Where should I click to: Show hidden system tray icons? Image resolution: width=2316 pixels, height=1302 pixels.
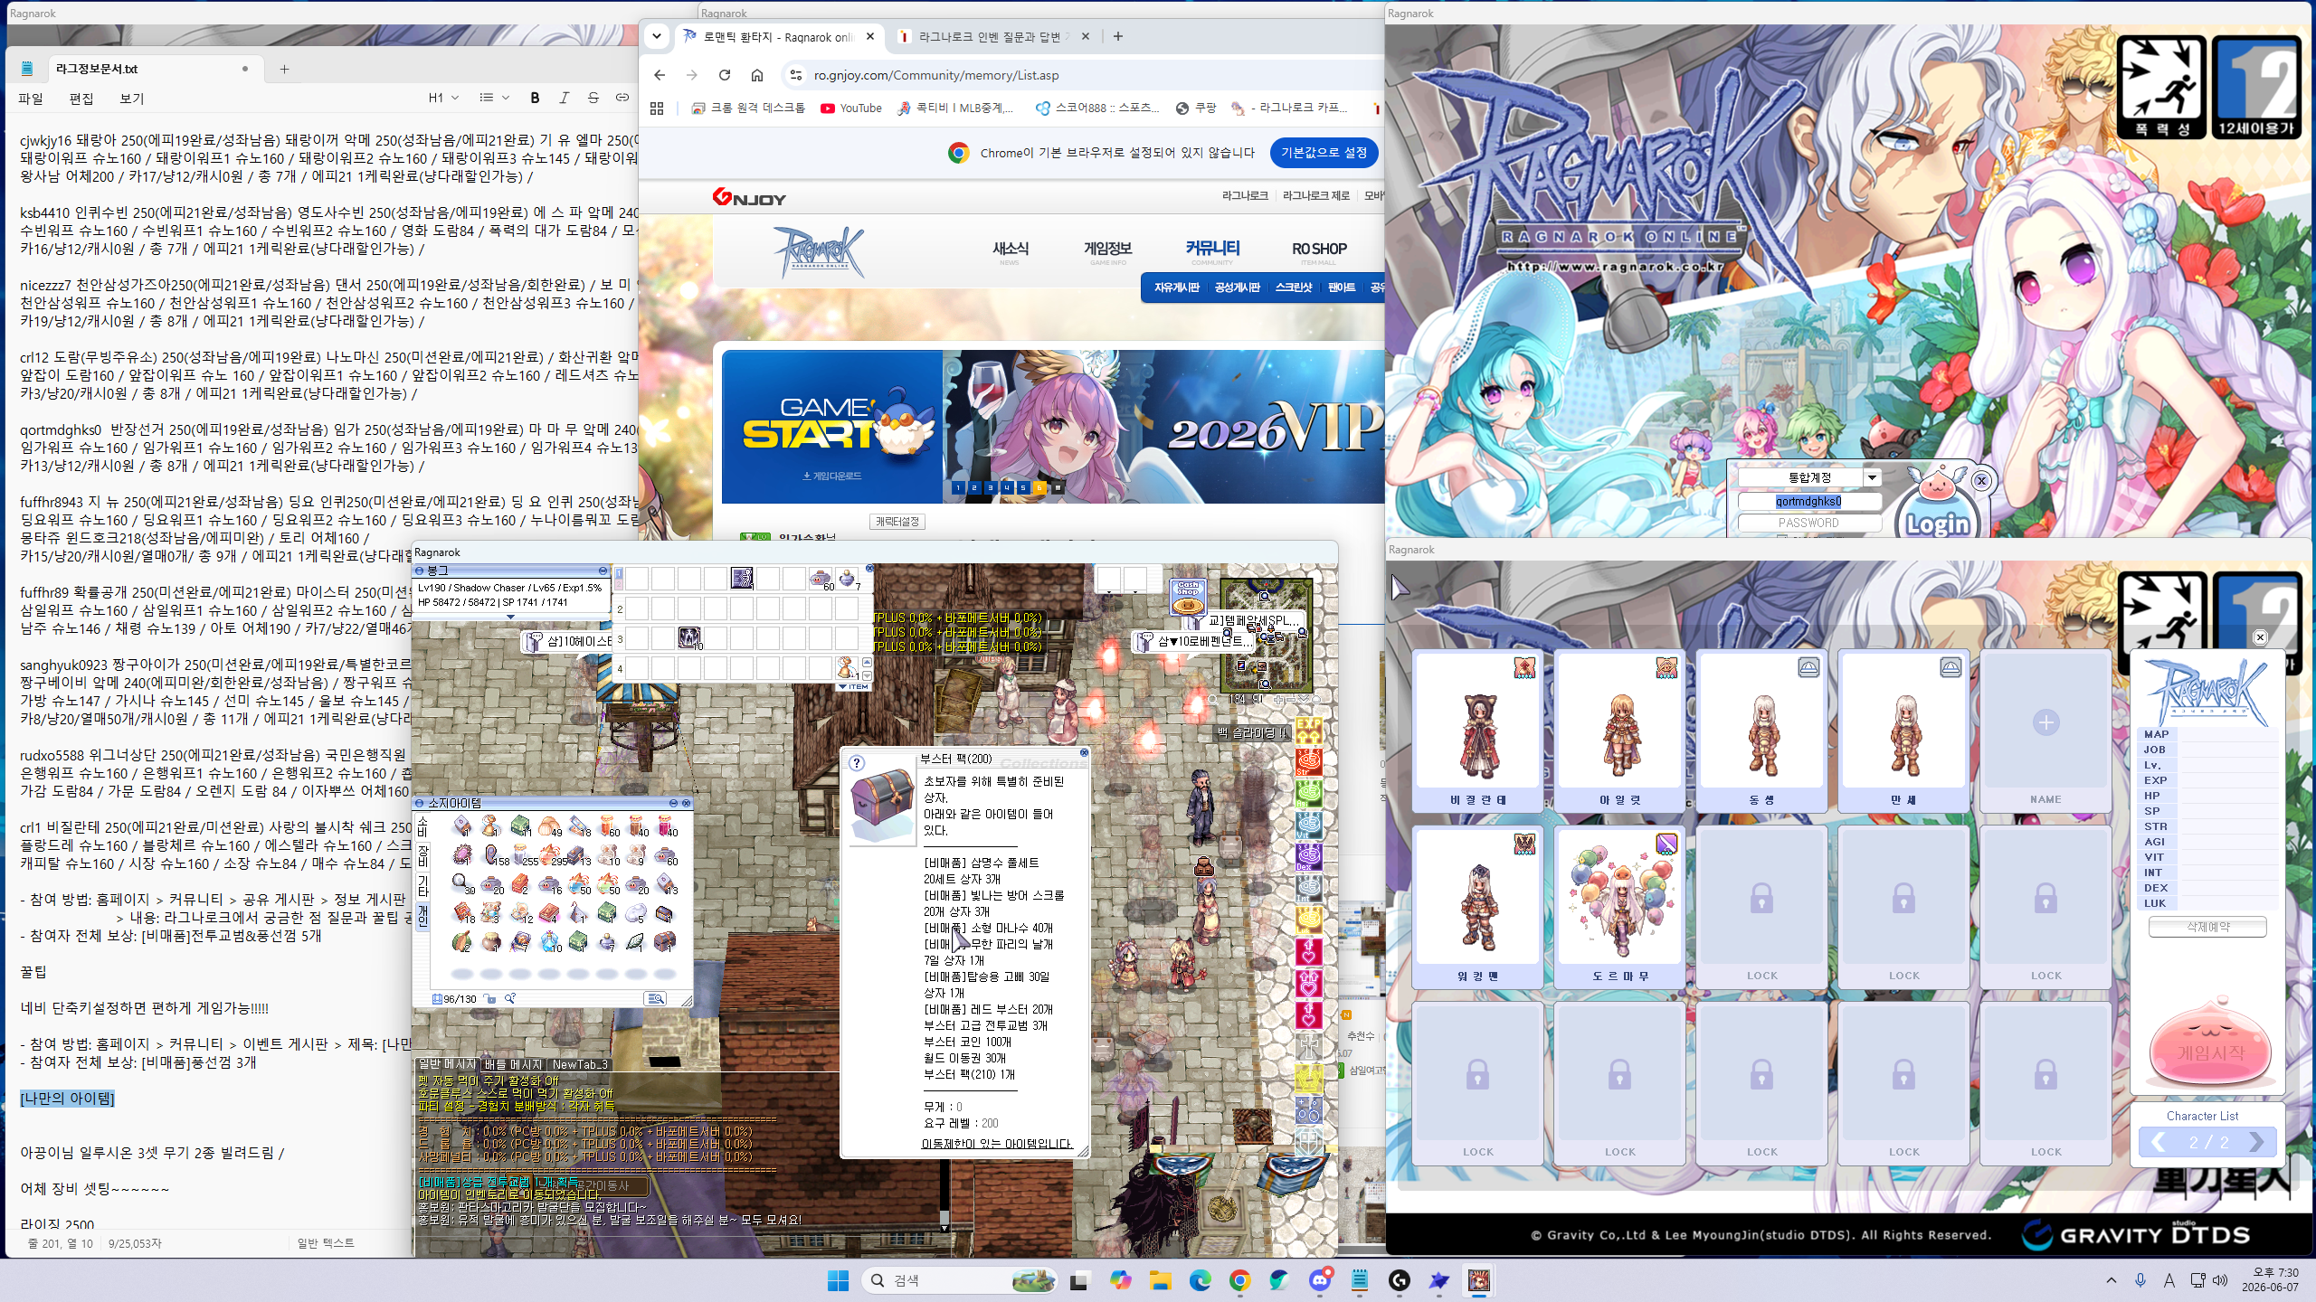[x=2112, y=1280]
